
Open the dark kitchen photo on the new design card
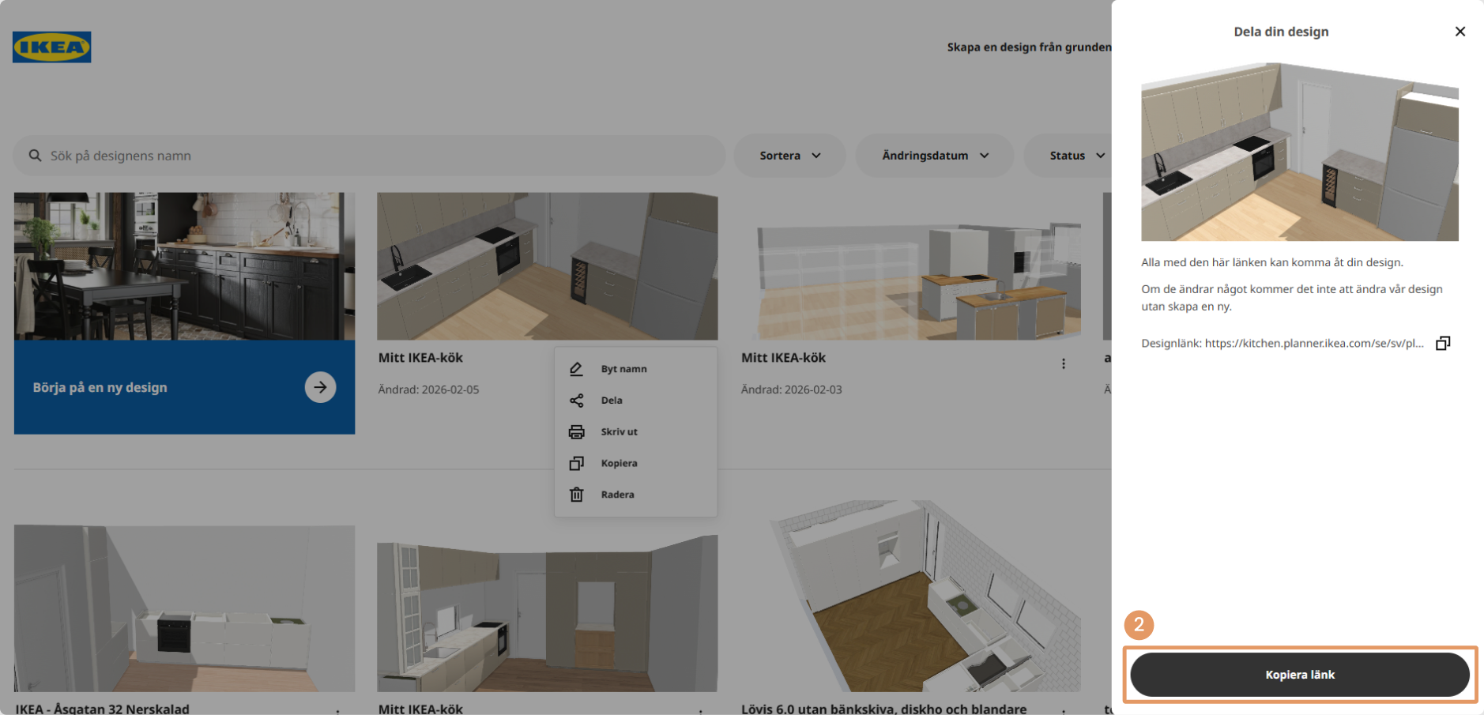pos(184,266)
